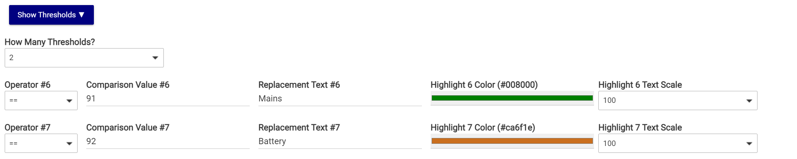The image size is (797, 159).
Task: Click the Replacement Text #7 field showing Battery
Action: tap(340, 142)
